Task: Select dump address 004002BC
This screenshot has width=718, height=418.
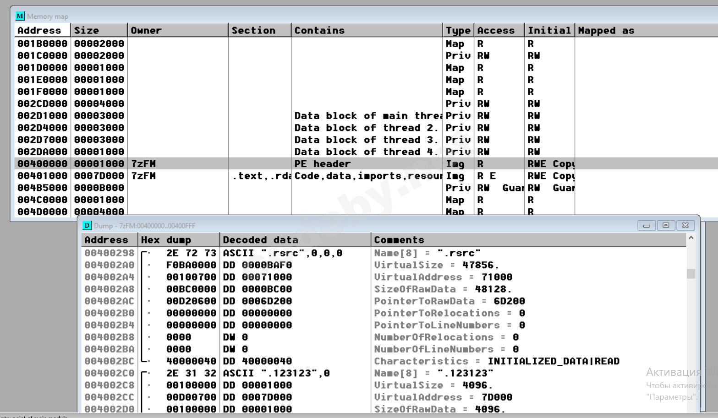Action: tap(110, 361)
